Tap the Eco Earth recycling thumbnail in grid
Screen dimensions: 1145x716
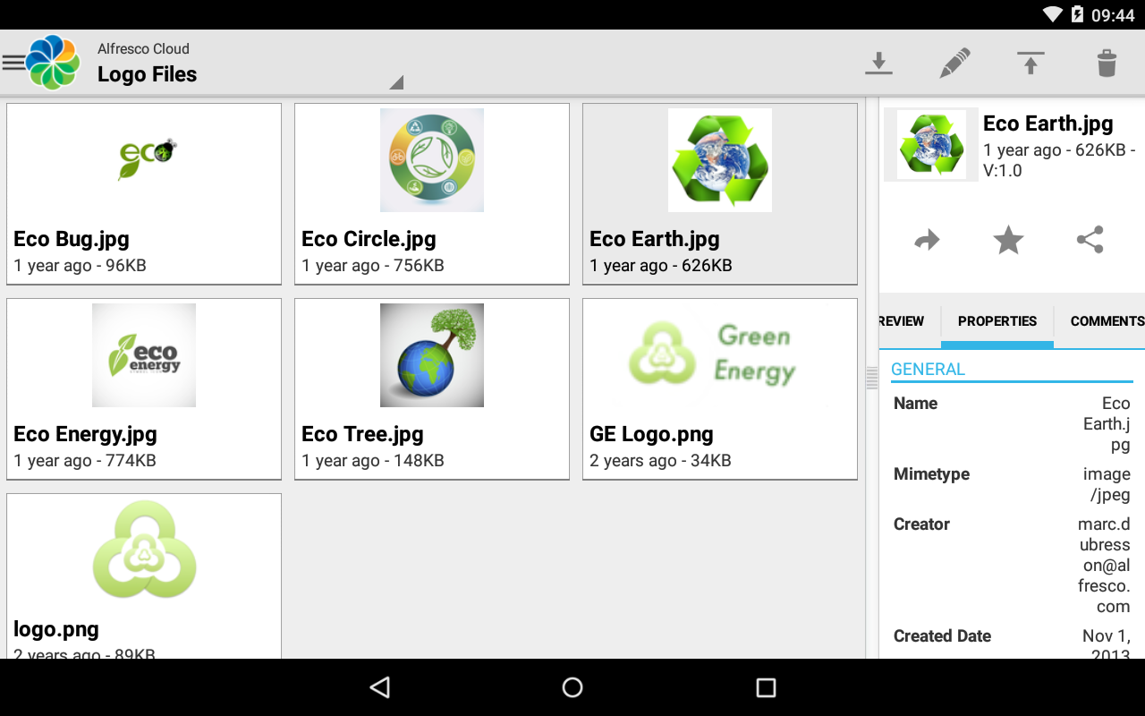[x=720, y=160]
